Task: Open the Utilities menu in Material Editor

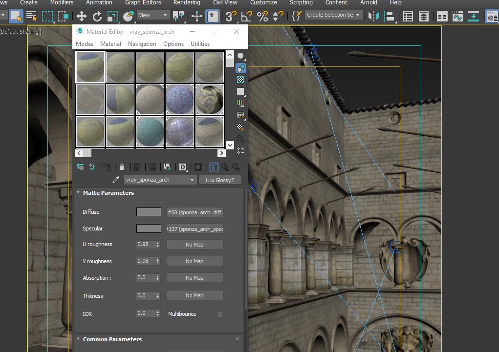Action: tap(200, 44)
